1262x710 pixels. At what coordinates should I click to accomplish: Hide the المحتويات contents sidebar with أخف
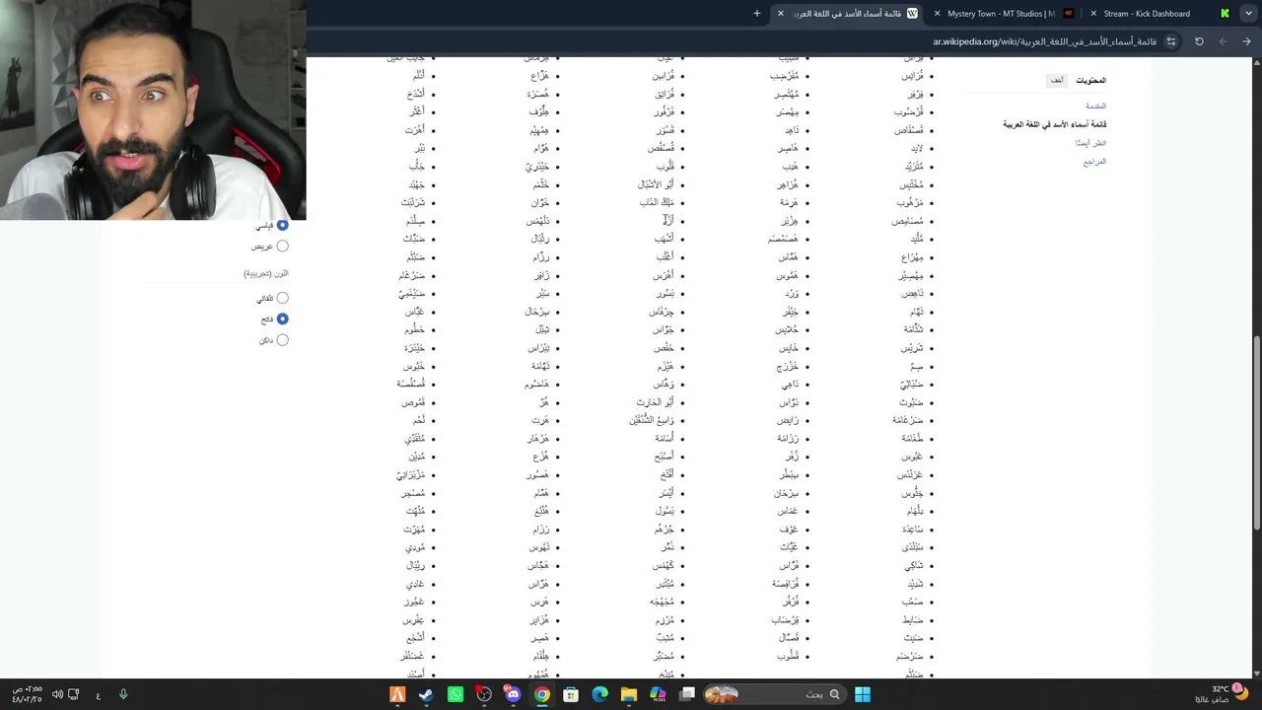pyautogui.click(x=1057, y=80)
